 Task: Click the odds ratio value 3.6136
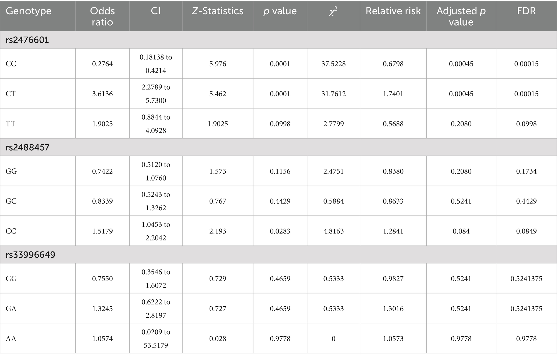102,94
